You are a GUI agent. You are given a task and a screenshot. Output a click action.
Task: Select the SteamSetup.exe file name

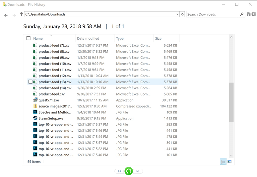tap(51, 118)
